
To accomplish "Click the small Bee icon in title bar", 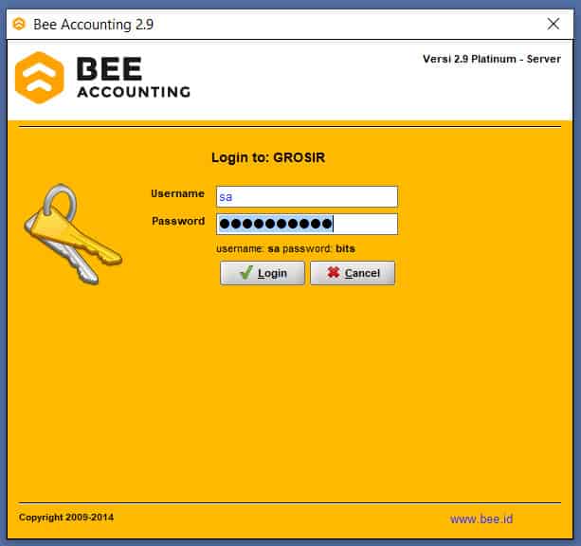I will point(19,24).
